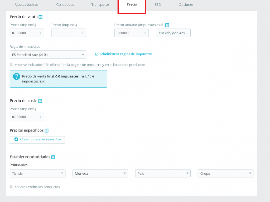Expand the Tienda priority dropdown
The width and height of the screenshot is (270, 202).
point(37,173)
